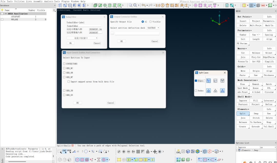This screenshot has width=277, height=163.
Task: Click the red cancel icon beside Split>Shells
Action: pos(72,146)
